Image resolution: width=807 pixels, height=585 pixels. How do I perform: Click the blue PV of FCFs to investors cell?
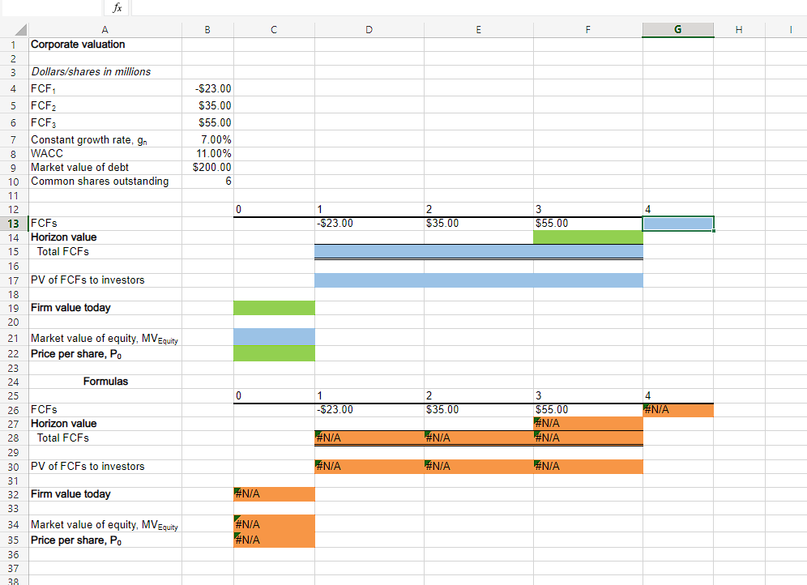(x=478, y=280)
